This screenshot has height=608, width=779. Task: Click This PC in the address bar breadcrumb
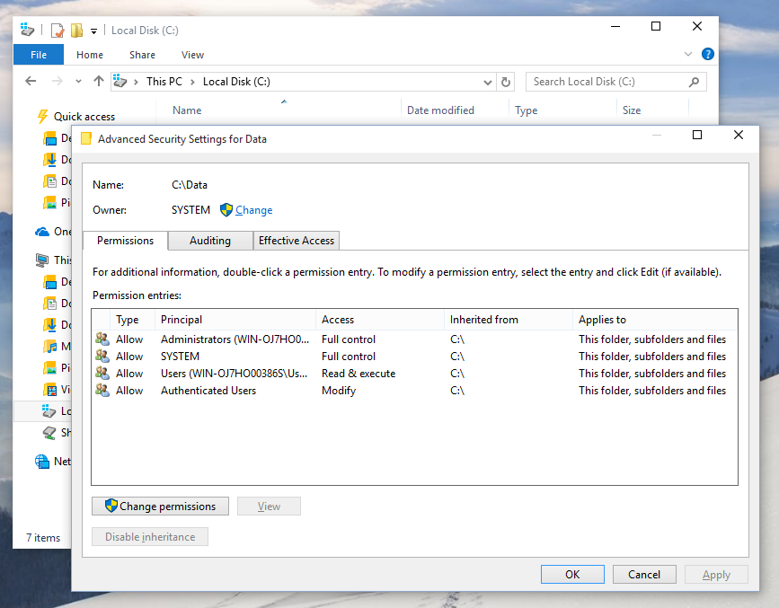click(x=164, y=81)
